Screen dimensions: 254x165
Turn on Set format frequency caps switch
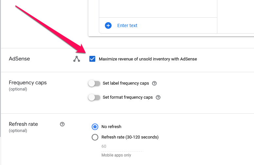[x=94, y=98]
